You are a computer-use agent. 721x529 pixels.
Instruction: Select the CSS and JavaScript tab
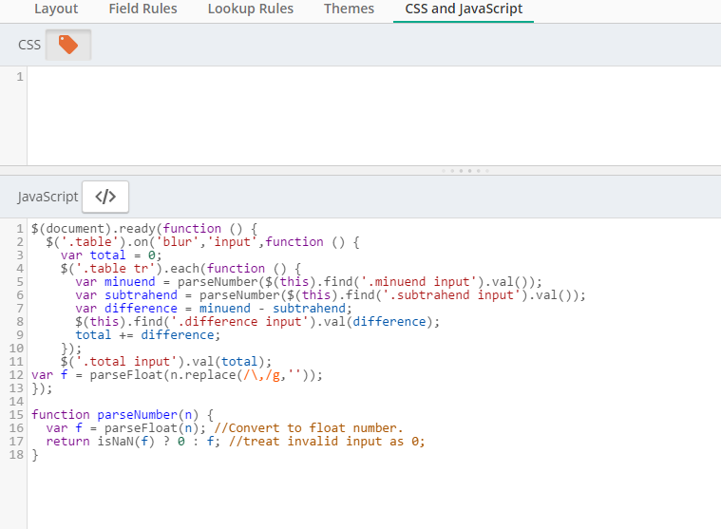click(x=463, y=9)
